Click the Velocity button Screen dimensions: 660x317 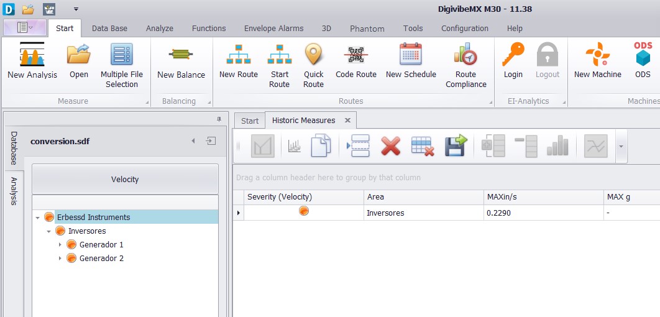pos(125,179)
